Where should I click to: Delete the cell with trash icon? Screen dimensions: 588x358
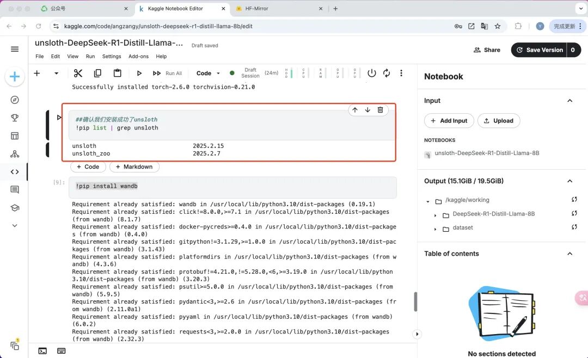coord(380,110)
